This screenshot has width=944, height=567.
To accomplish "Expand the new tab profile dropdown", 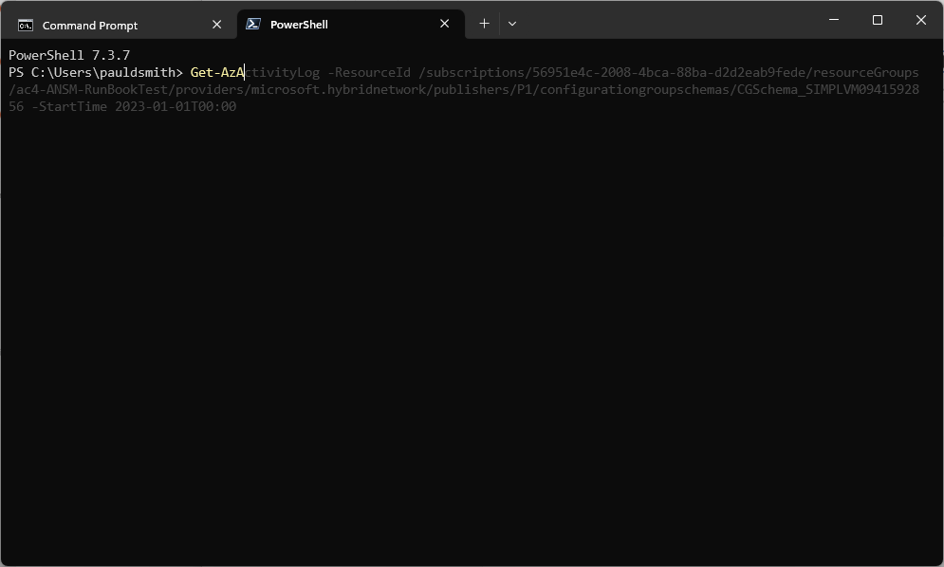I will 512,24.
